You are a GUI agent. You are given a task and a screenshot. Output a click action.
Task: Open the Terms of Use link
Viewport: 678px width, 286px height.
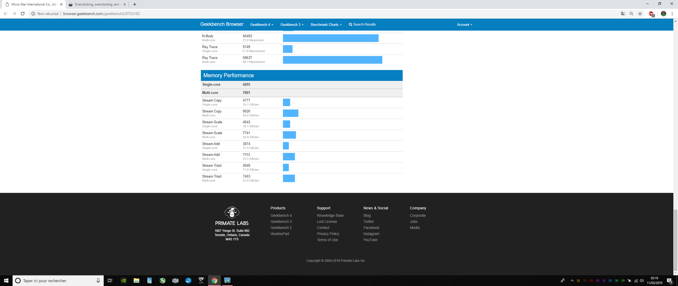(x=327, y=240)
